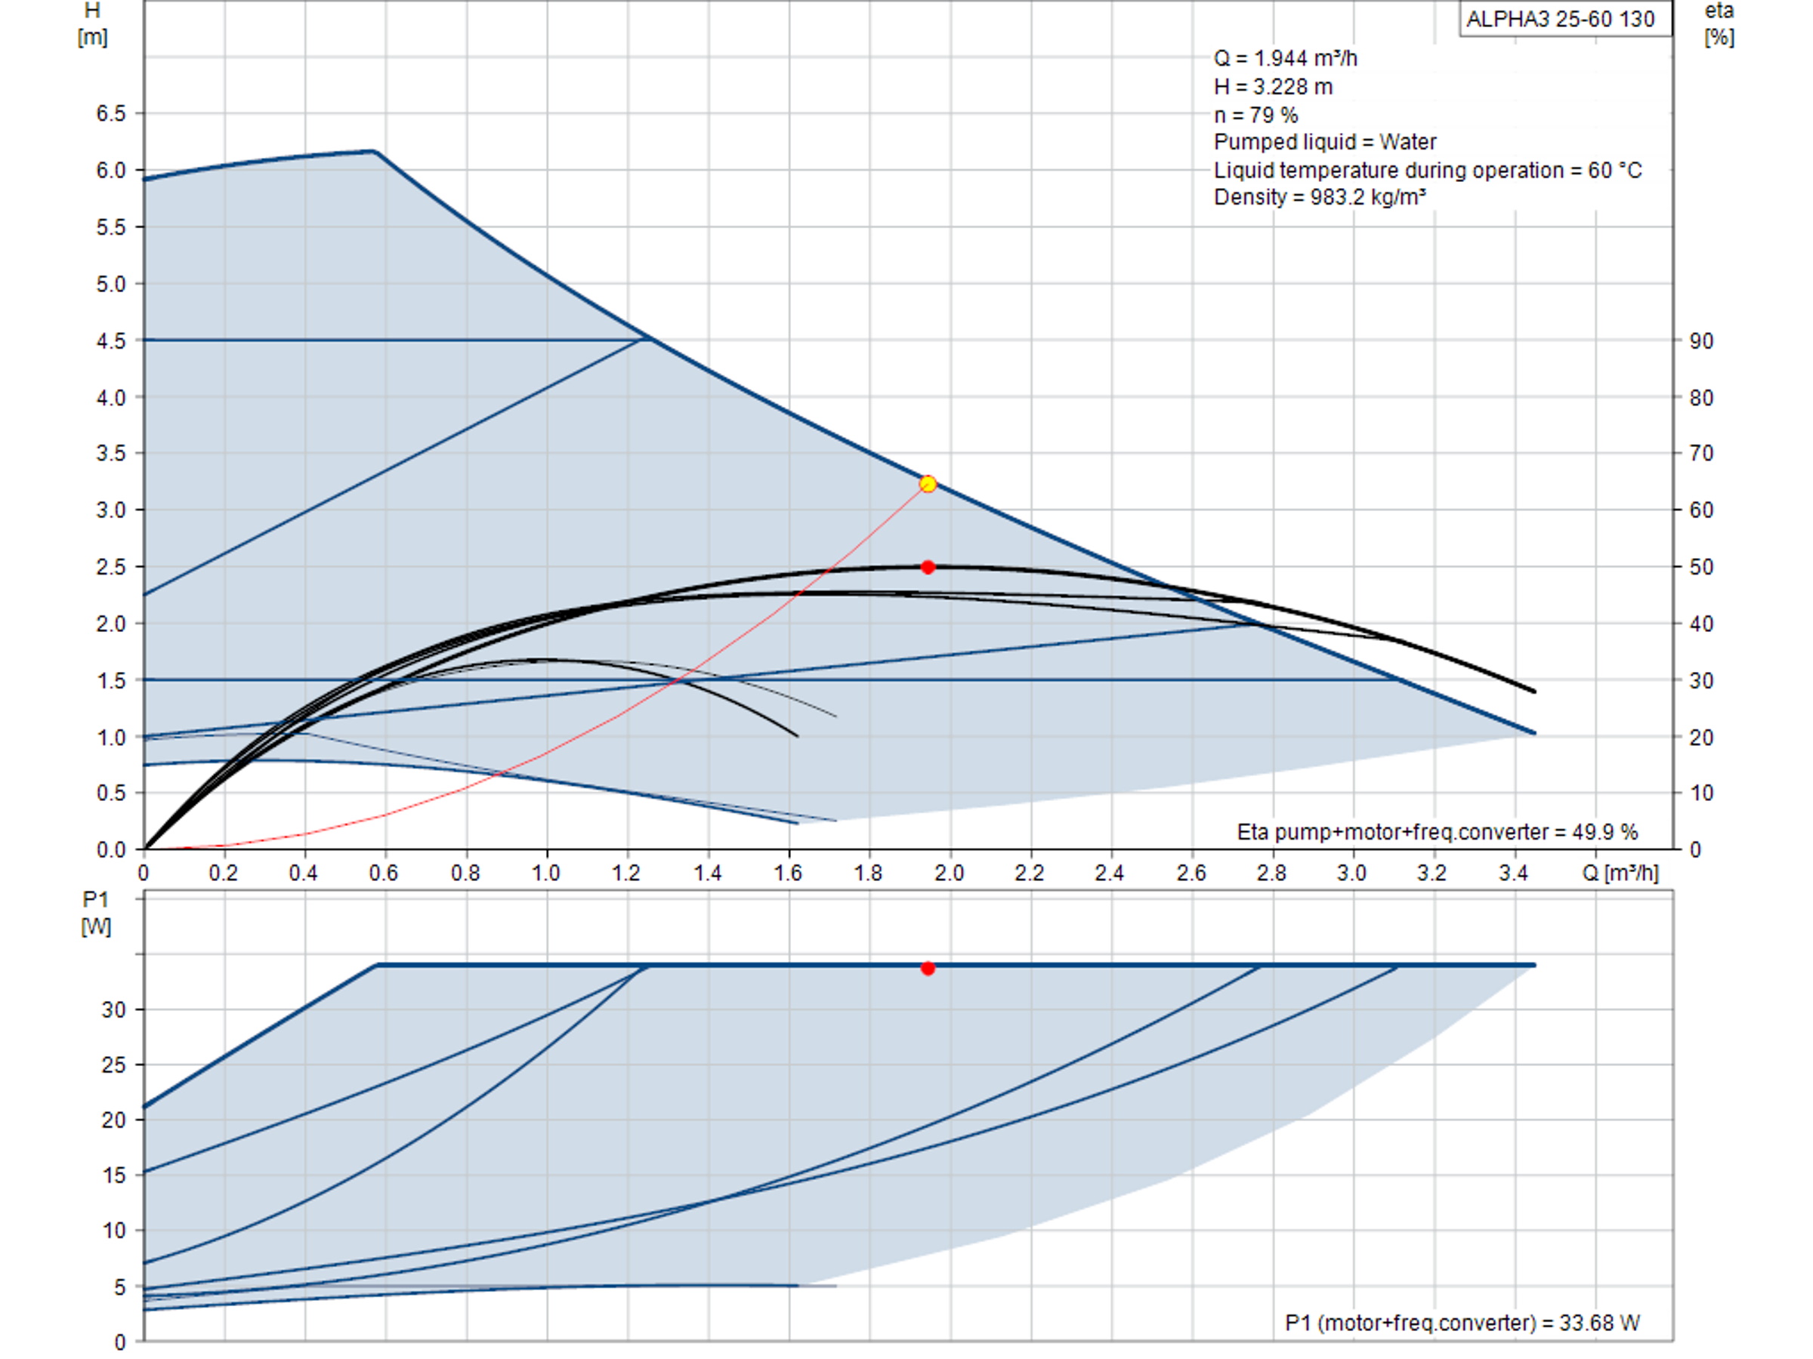Click the 90 value on eta axis
This screenshot has width=1813, height=1359.
point(1701,341)
